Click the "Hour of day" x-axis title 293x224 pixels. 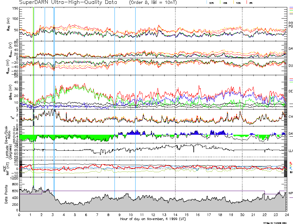(x=153, y=219)
